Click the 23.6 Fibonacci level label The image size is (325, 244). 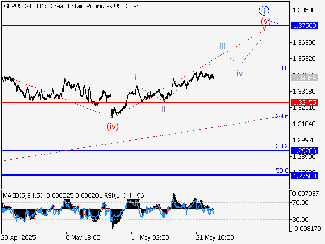(x=282, y=116)
